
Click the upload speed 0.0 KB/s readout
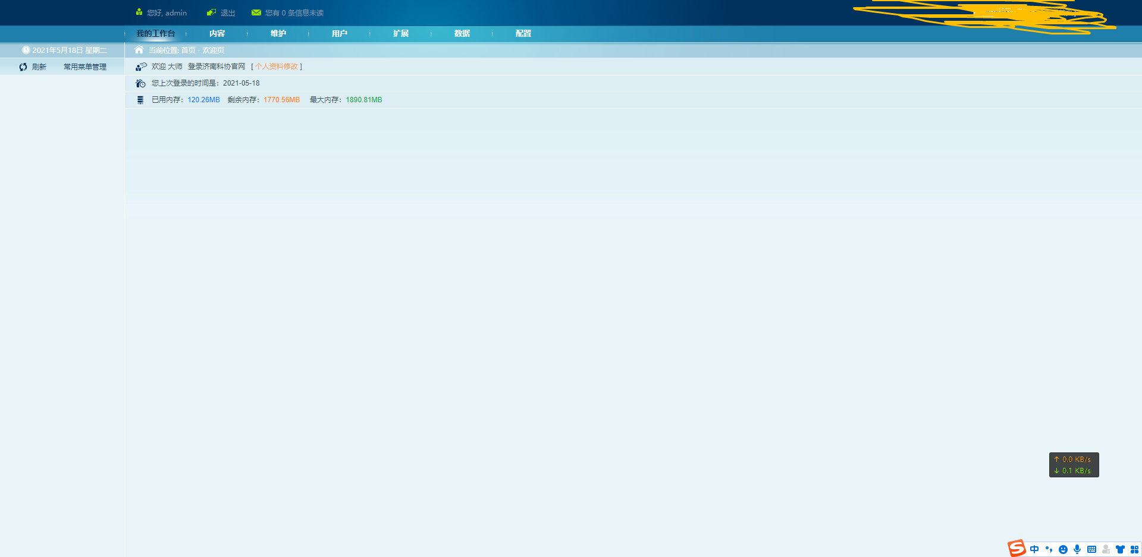pos(1074,460)
